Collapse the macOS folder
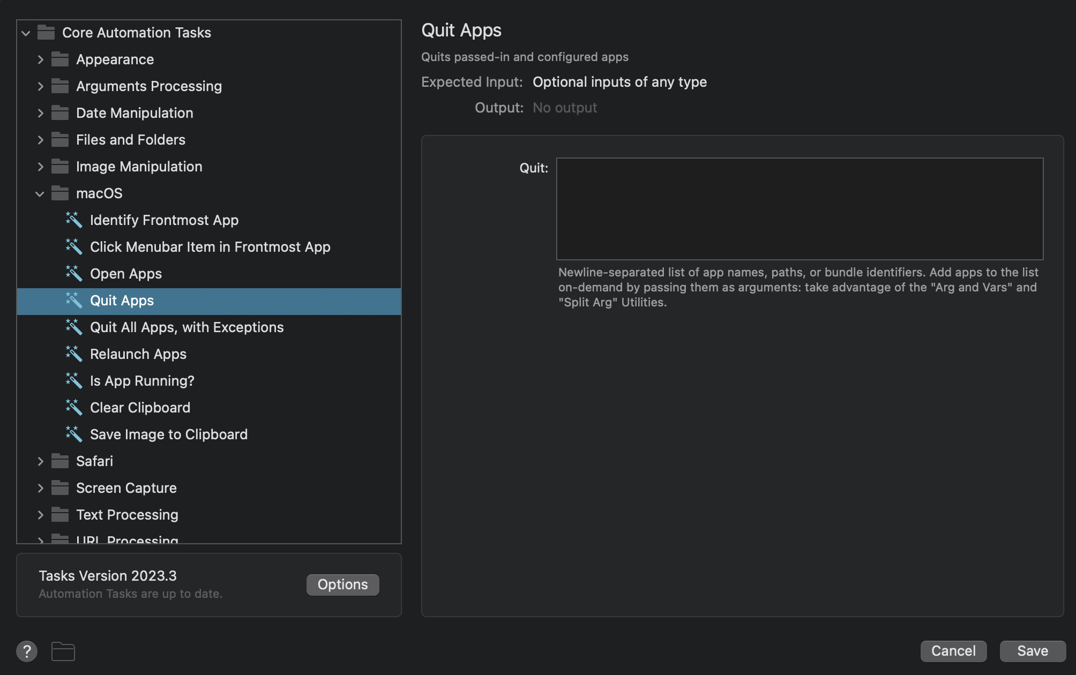Image resolution: width=1076 pixels, height=675 pixels. [40, 193]
